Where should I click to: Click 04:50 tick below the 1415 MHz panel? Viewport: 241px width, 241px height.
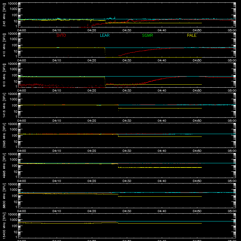point(197,121)
